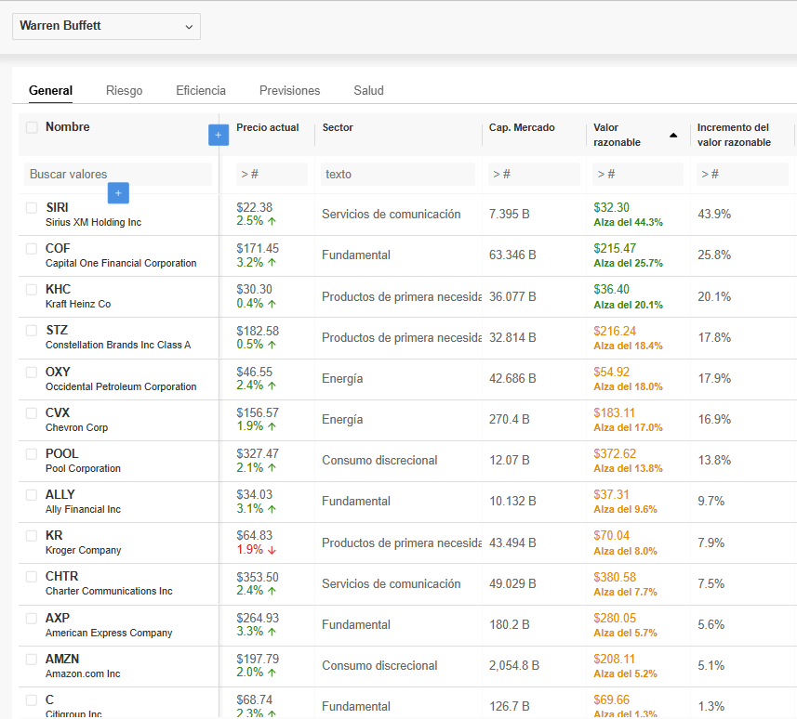Viewport: 797px width, 719px height.
Task: Check the COF row checkbox
Action: point(32,248)
